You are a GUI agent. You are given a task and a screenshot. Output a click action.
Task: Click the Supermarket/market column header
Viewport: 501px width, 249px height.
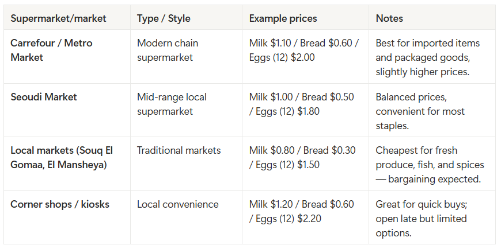[x=58, y=18]
